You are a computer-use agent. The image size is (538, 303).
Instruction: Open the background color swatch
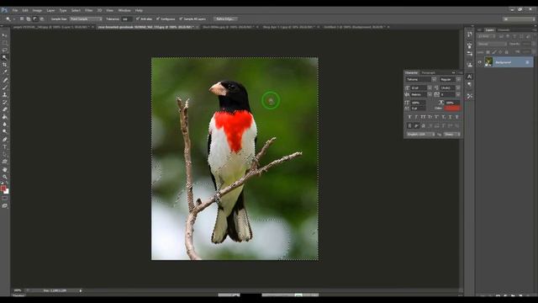point(7,191)
